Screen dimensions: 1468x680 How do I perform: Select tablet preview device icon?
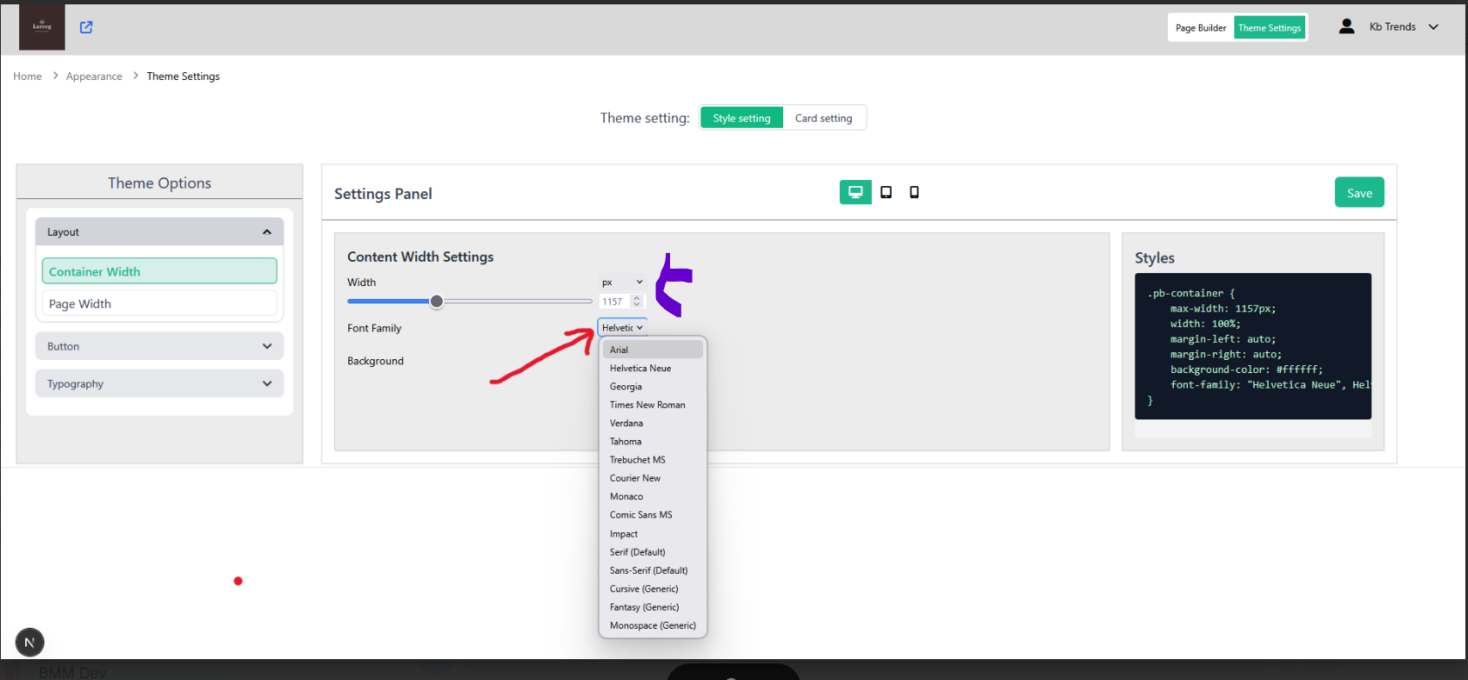pos(886,192)
